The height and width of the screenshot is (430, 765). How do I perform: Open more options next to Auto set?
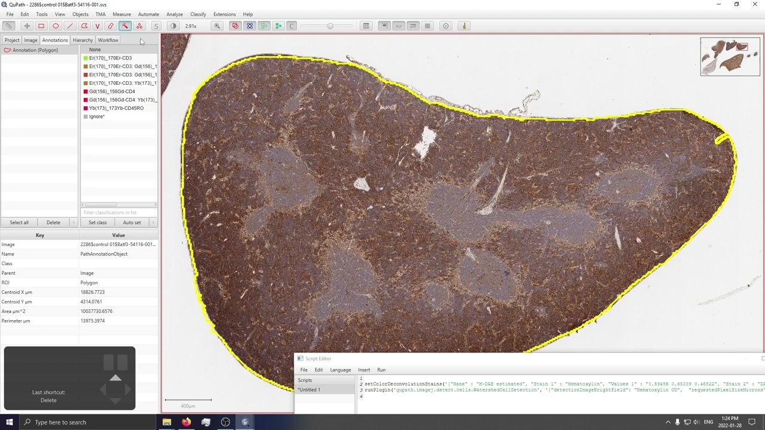point(154,222)
